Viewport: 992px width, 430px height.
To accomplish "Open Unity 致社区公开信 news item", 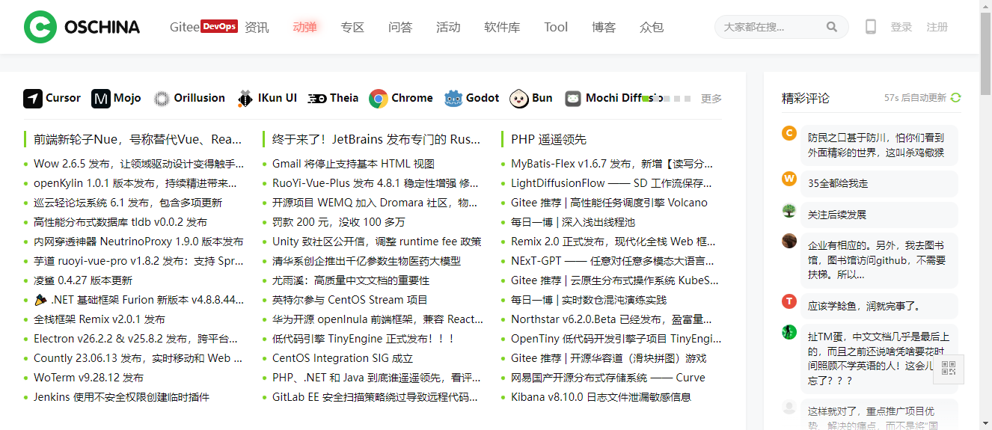I will 377,242.
